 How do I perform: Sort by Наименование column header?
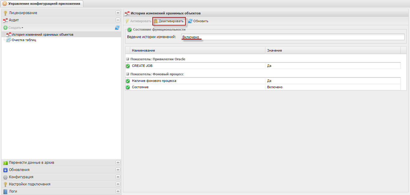click(x=198, y=50)
